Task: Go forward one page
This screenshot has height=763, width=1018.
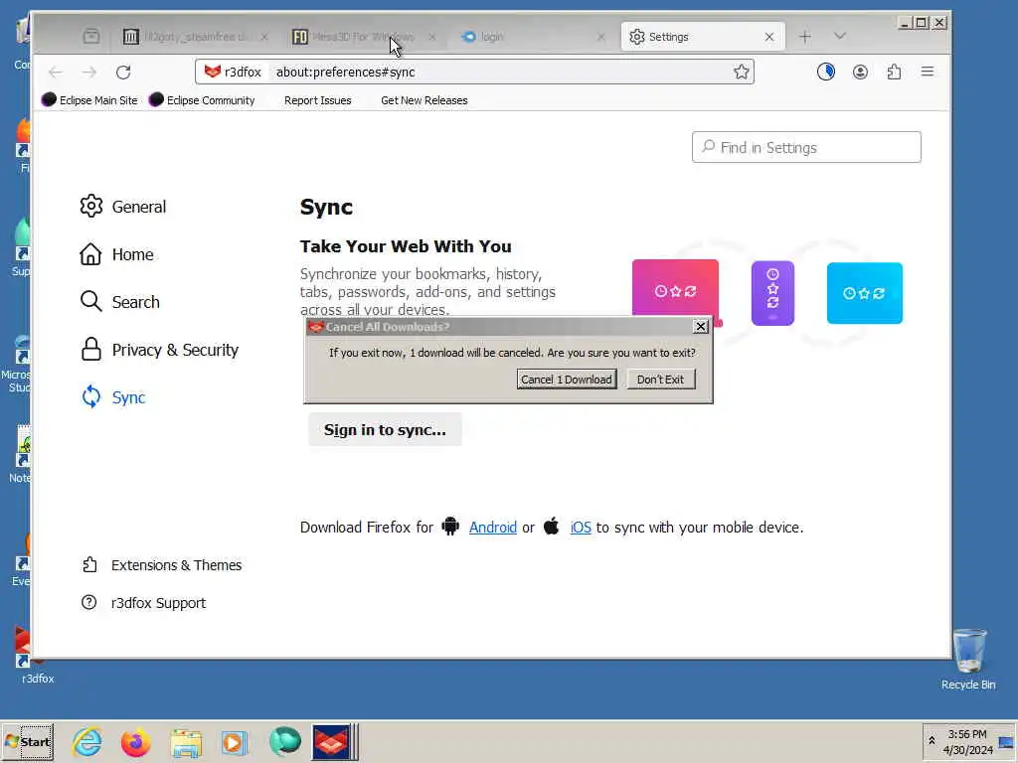Action: click(x=89, y=72)
